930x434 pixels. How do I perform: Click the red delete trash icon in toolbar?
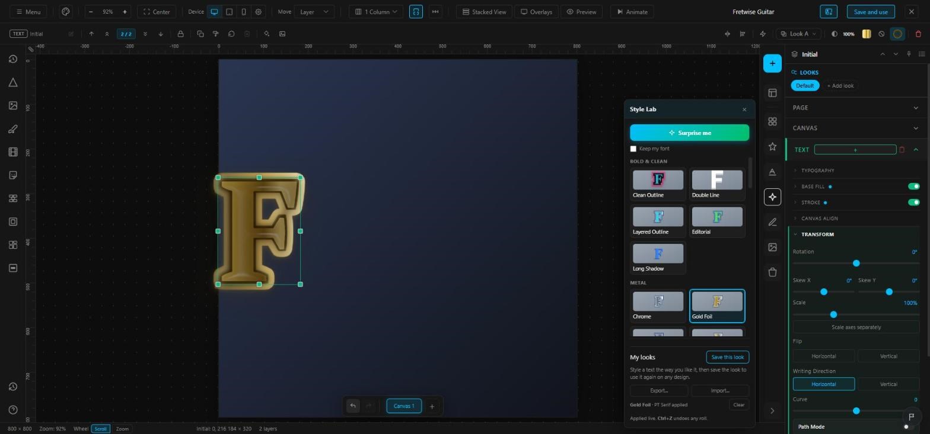click(x=918, y=34)
